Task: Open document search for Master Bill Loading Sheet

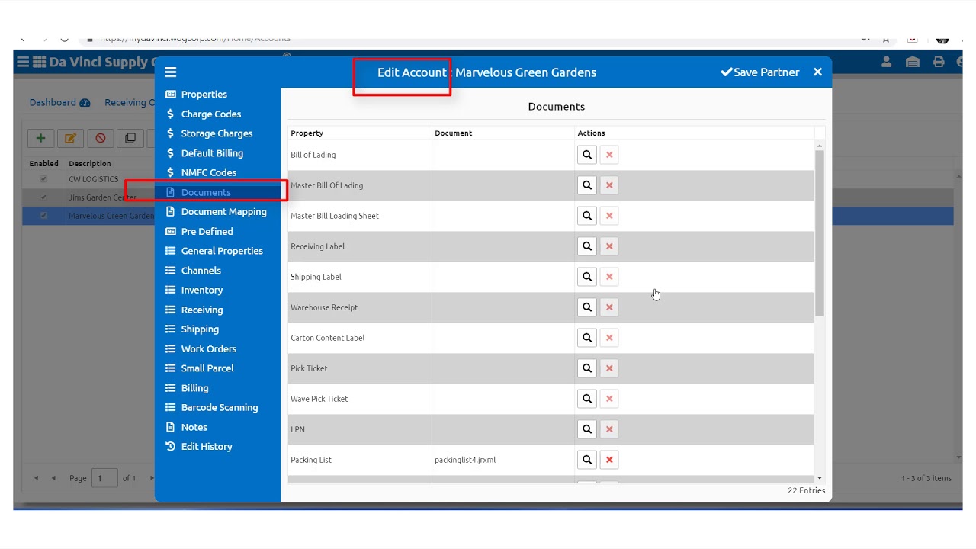Action: (x=587, y=216)
